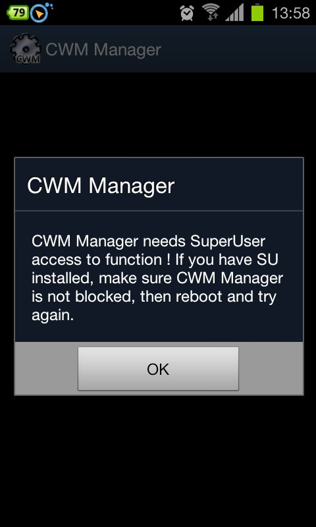This screenshot has width=316, height=527.
Task: Tap the word SuperUser in the message
Action: [x=228, y=241]
